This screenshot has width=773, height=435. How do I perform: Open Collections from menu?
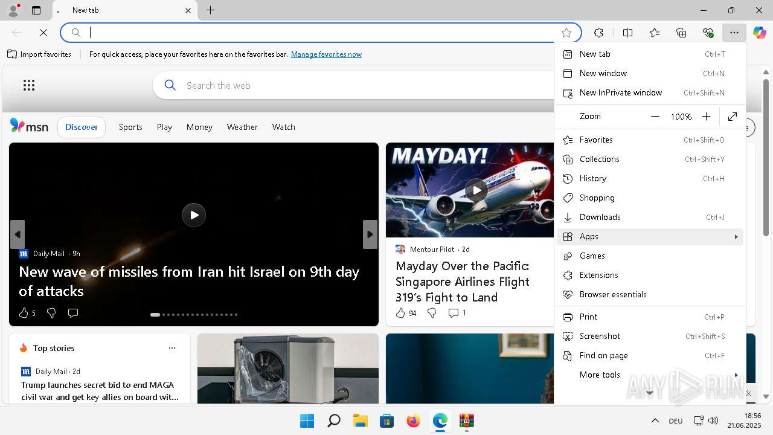click(x=649, y=159)
